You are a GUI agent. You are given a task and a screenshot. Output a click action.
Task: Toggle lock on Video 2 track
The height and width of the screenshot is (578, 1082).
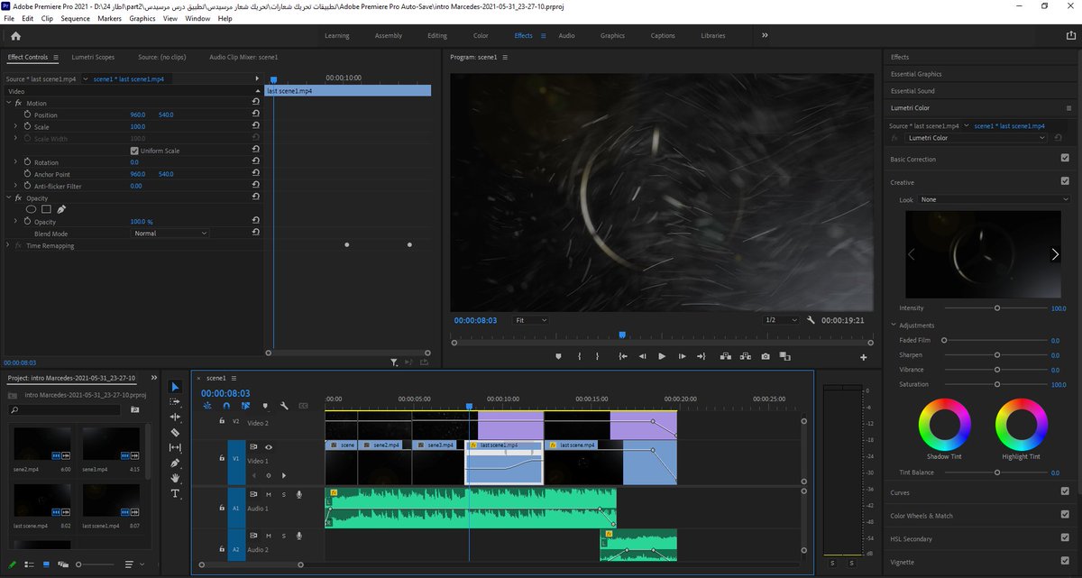[223, 421]
